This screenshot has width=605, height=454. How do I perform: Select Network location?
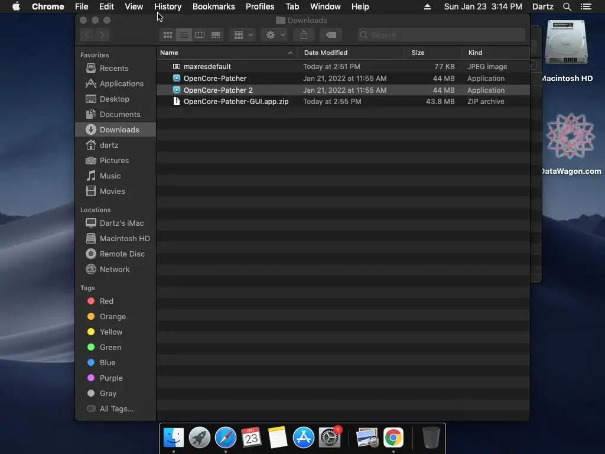tap(115, 270)
